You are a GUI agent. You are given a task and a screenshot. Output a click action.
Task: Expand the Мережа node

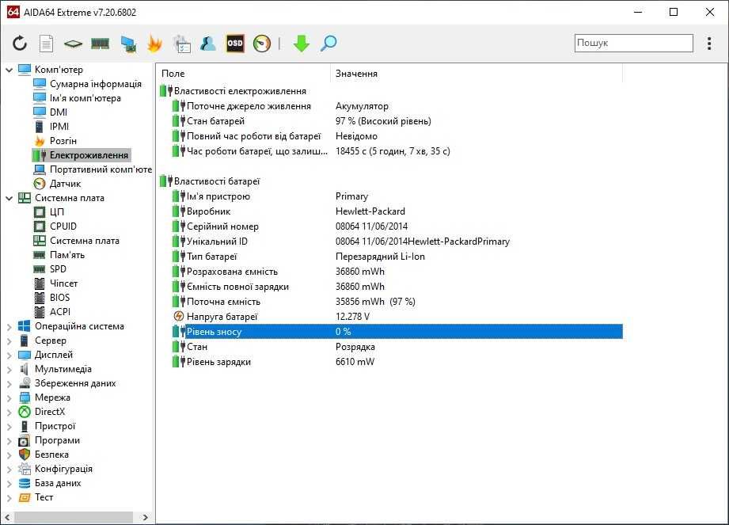coord(9,398)
